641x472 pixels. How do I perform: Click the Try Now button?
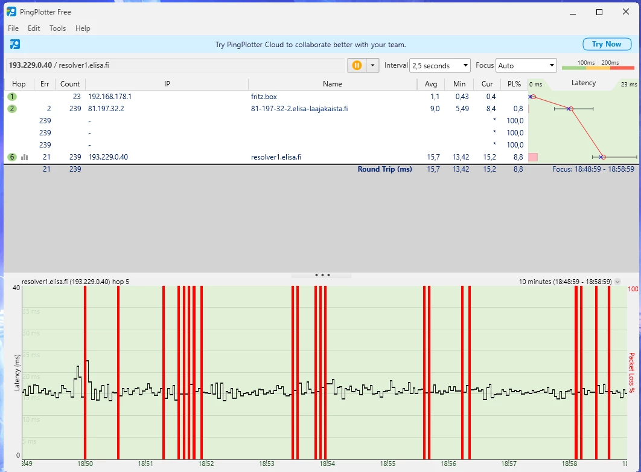click(x=606, y=44)
